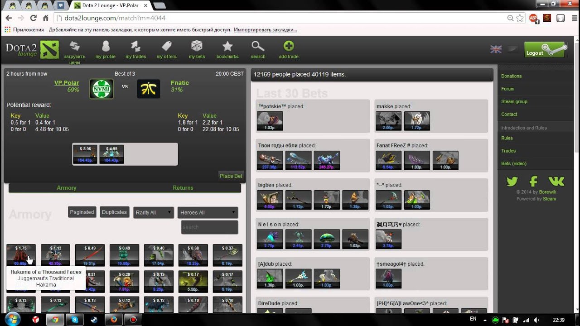The image size is (580, 326).
Task: Select the $1.75 armory item
Action: point(21,255)
